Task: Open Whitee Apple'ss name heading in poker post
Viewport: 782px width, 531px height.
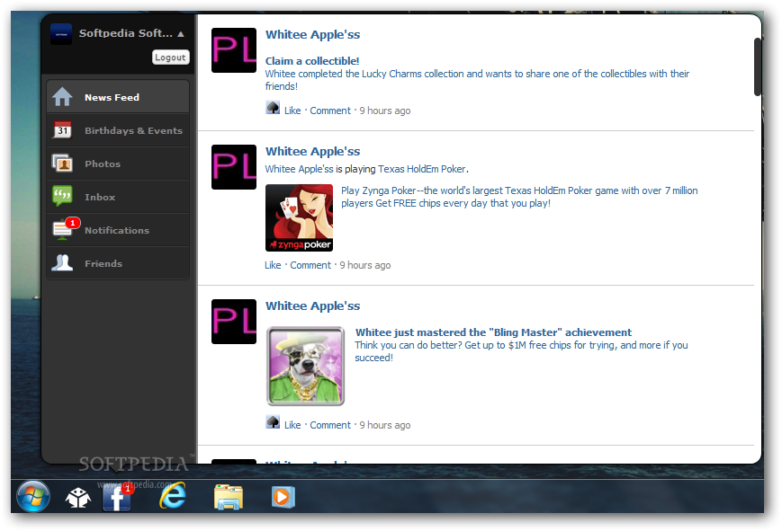Action: [312, 152]
